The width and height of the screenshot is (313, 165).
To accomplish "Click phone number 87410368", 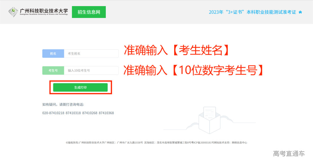I will [106, 113].
